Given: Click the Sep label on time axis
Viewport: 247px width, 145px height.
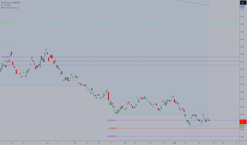Looking at the screenshot, I should click(x=75, y=143).
